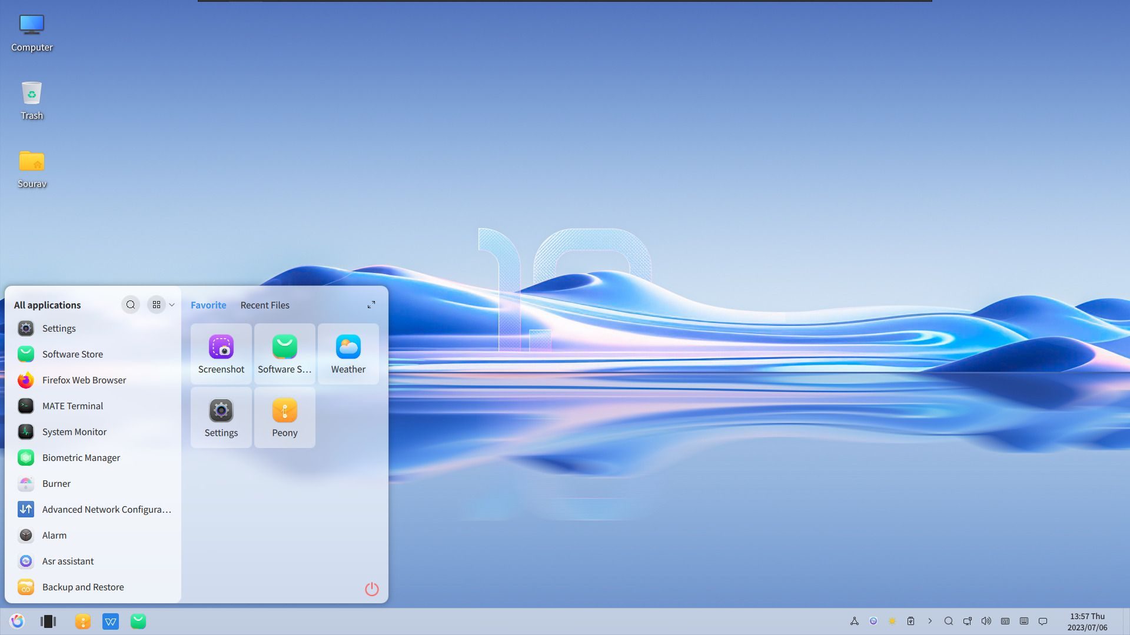This screenshot has height=635, width=1130.
Task: Click the dropdown arrow next to grid view
Action: 171,305
